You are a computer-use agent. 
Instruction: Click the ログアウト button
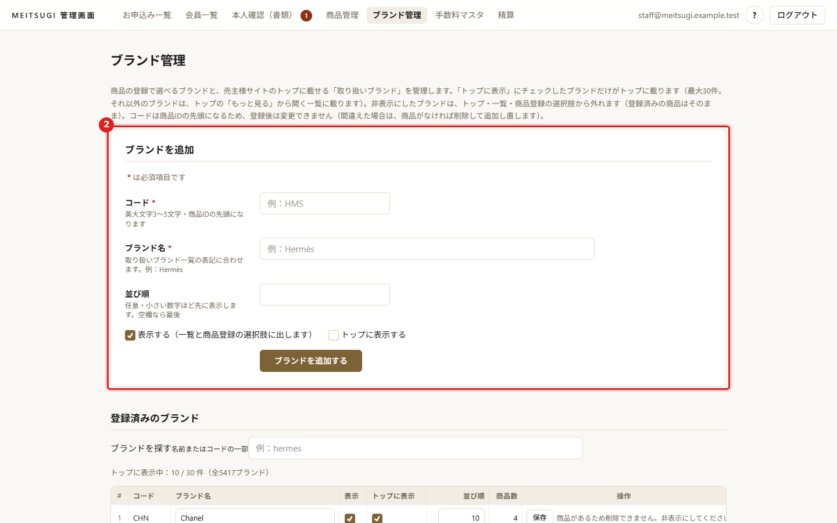pos(797,15)
